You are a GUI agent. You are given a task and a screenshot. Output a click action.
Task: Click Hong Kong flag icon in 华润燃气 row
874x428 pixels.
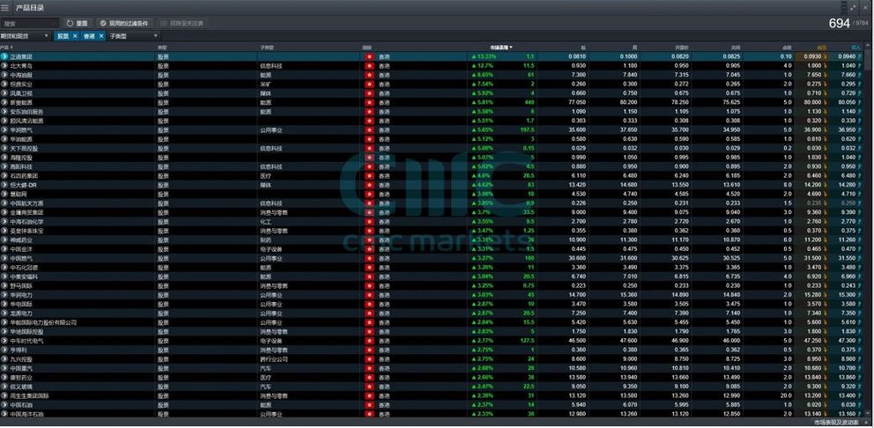click(369, 129)
